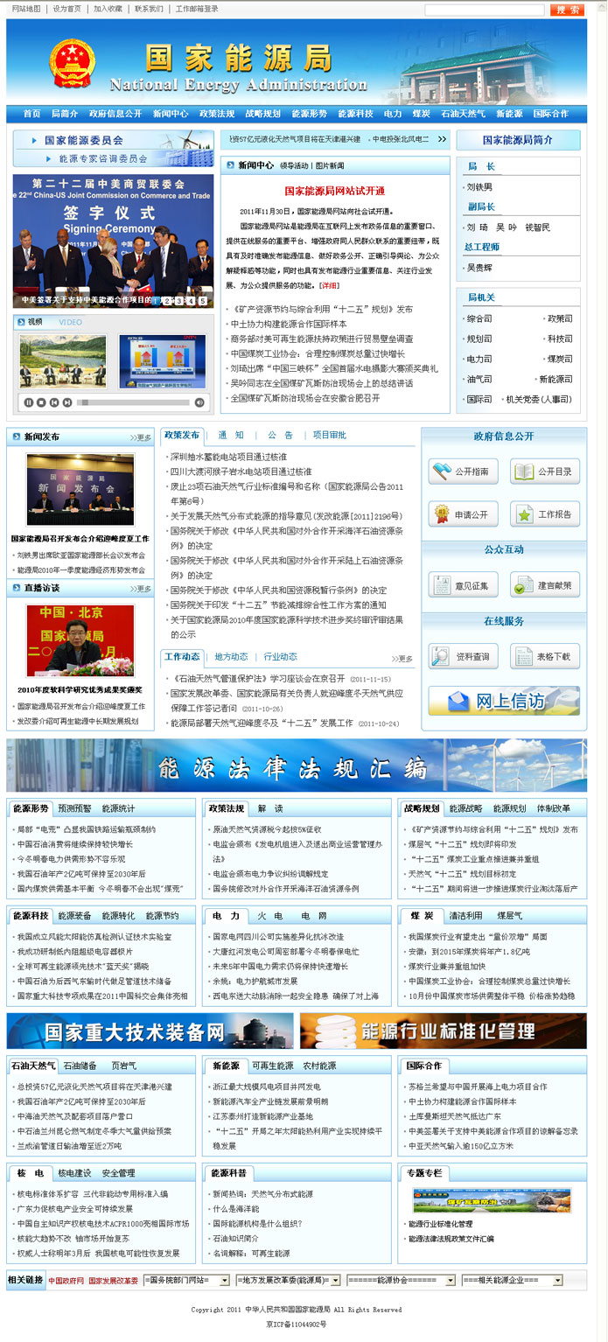608x1342 pixels.
Task: Open the 中国政府网 related link
Action: click(x=66, y=1280)
